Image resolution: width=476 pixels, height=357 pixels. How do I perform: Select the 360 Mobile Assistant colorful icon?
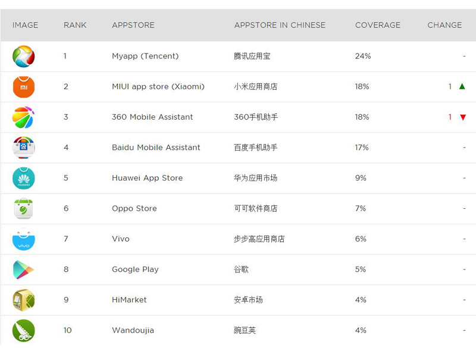pyautogui.click(x=23, y=117)
